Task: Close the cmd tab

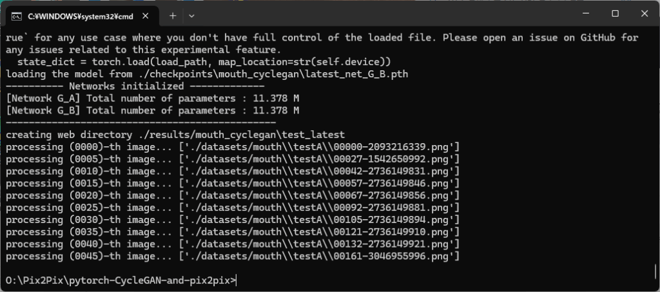Action: click(145, 16)
